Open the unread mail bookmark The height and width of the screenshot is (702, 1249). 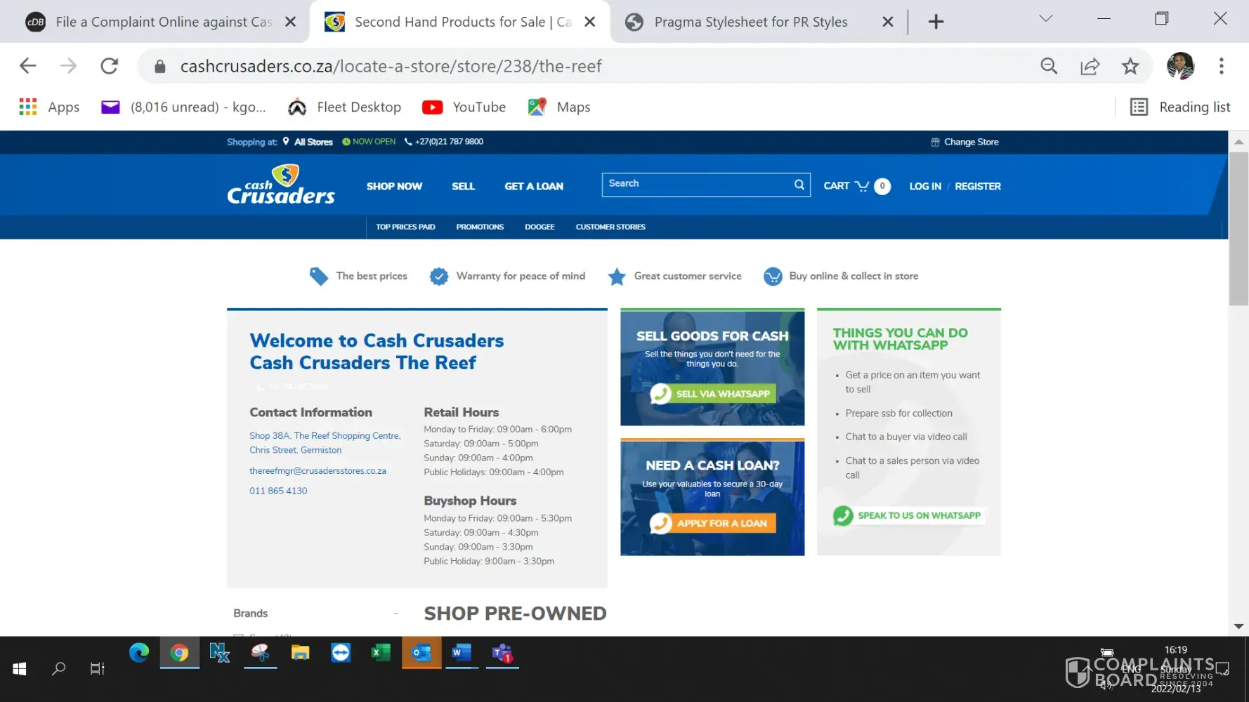point(184,107)
